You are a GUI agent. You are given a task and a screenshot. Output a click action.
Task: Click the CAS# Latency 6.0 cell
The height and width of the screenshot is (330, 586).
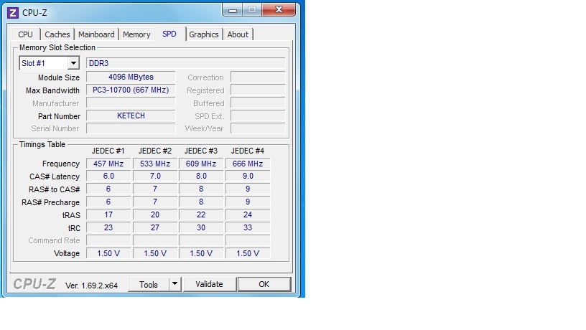tap(108, 176)
